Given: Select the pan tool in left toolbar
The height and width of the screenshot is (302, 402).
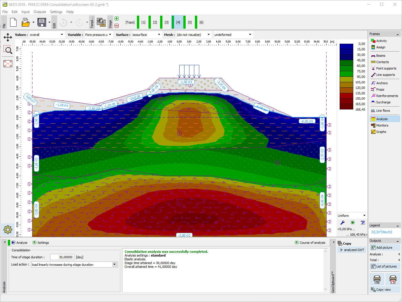Looking at the screenshot, I should coord(8,37).
